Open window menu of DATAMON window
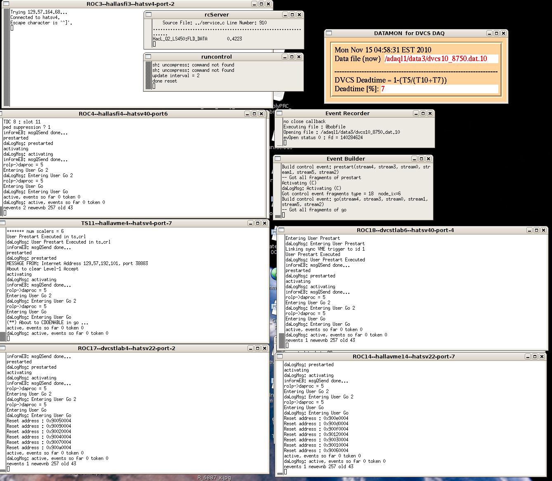 329,33
